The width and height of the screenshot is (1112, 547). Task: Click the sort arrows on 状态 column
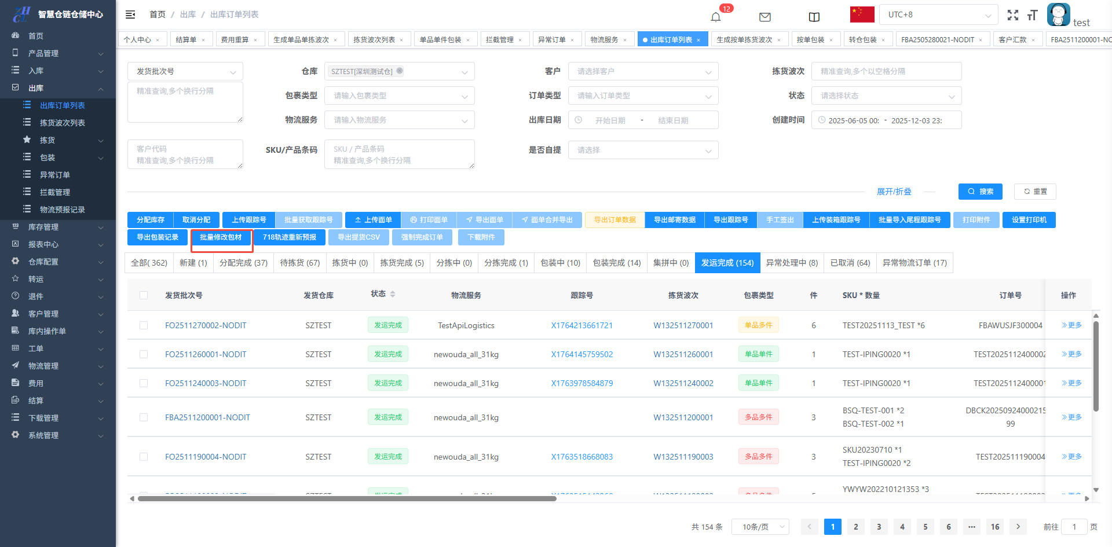(393, 295)
